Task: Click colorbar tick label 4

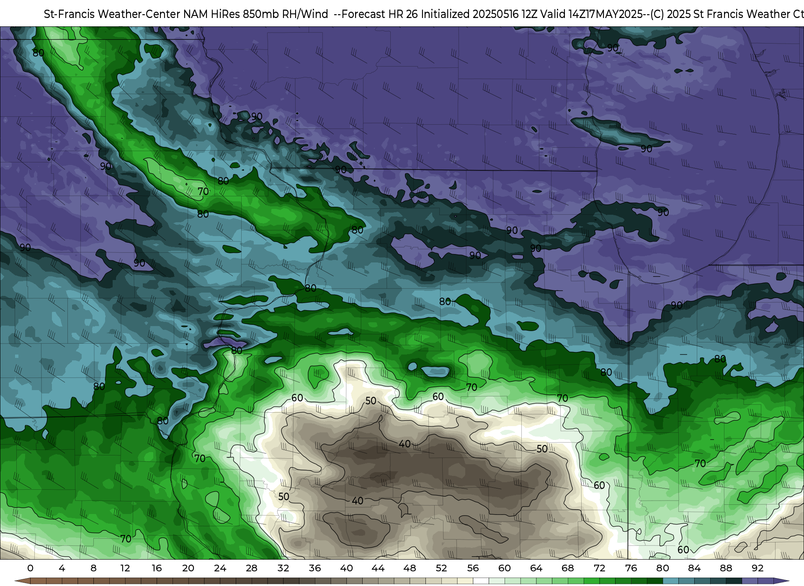Action: point(62,568)
